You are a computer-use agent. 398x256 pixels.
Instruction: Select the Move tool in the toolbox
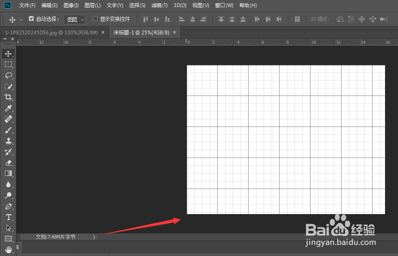(8, 54)
